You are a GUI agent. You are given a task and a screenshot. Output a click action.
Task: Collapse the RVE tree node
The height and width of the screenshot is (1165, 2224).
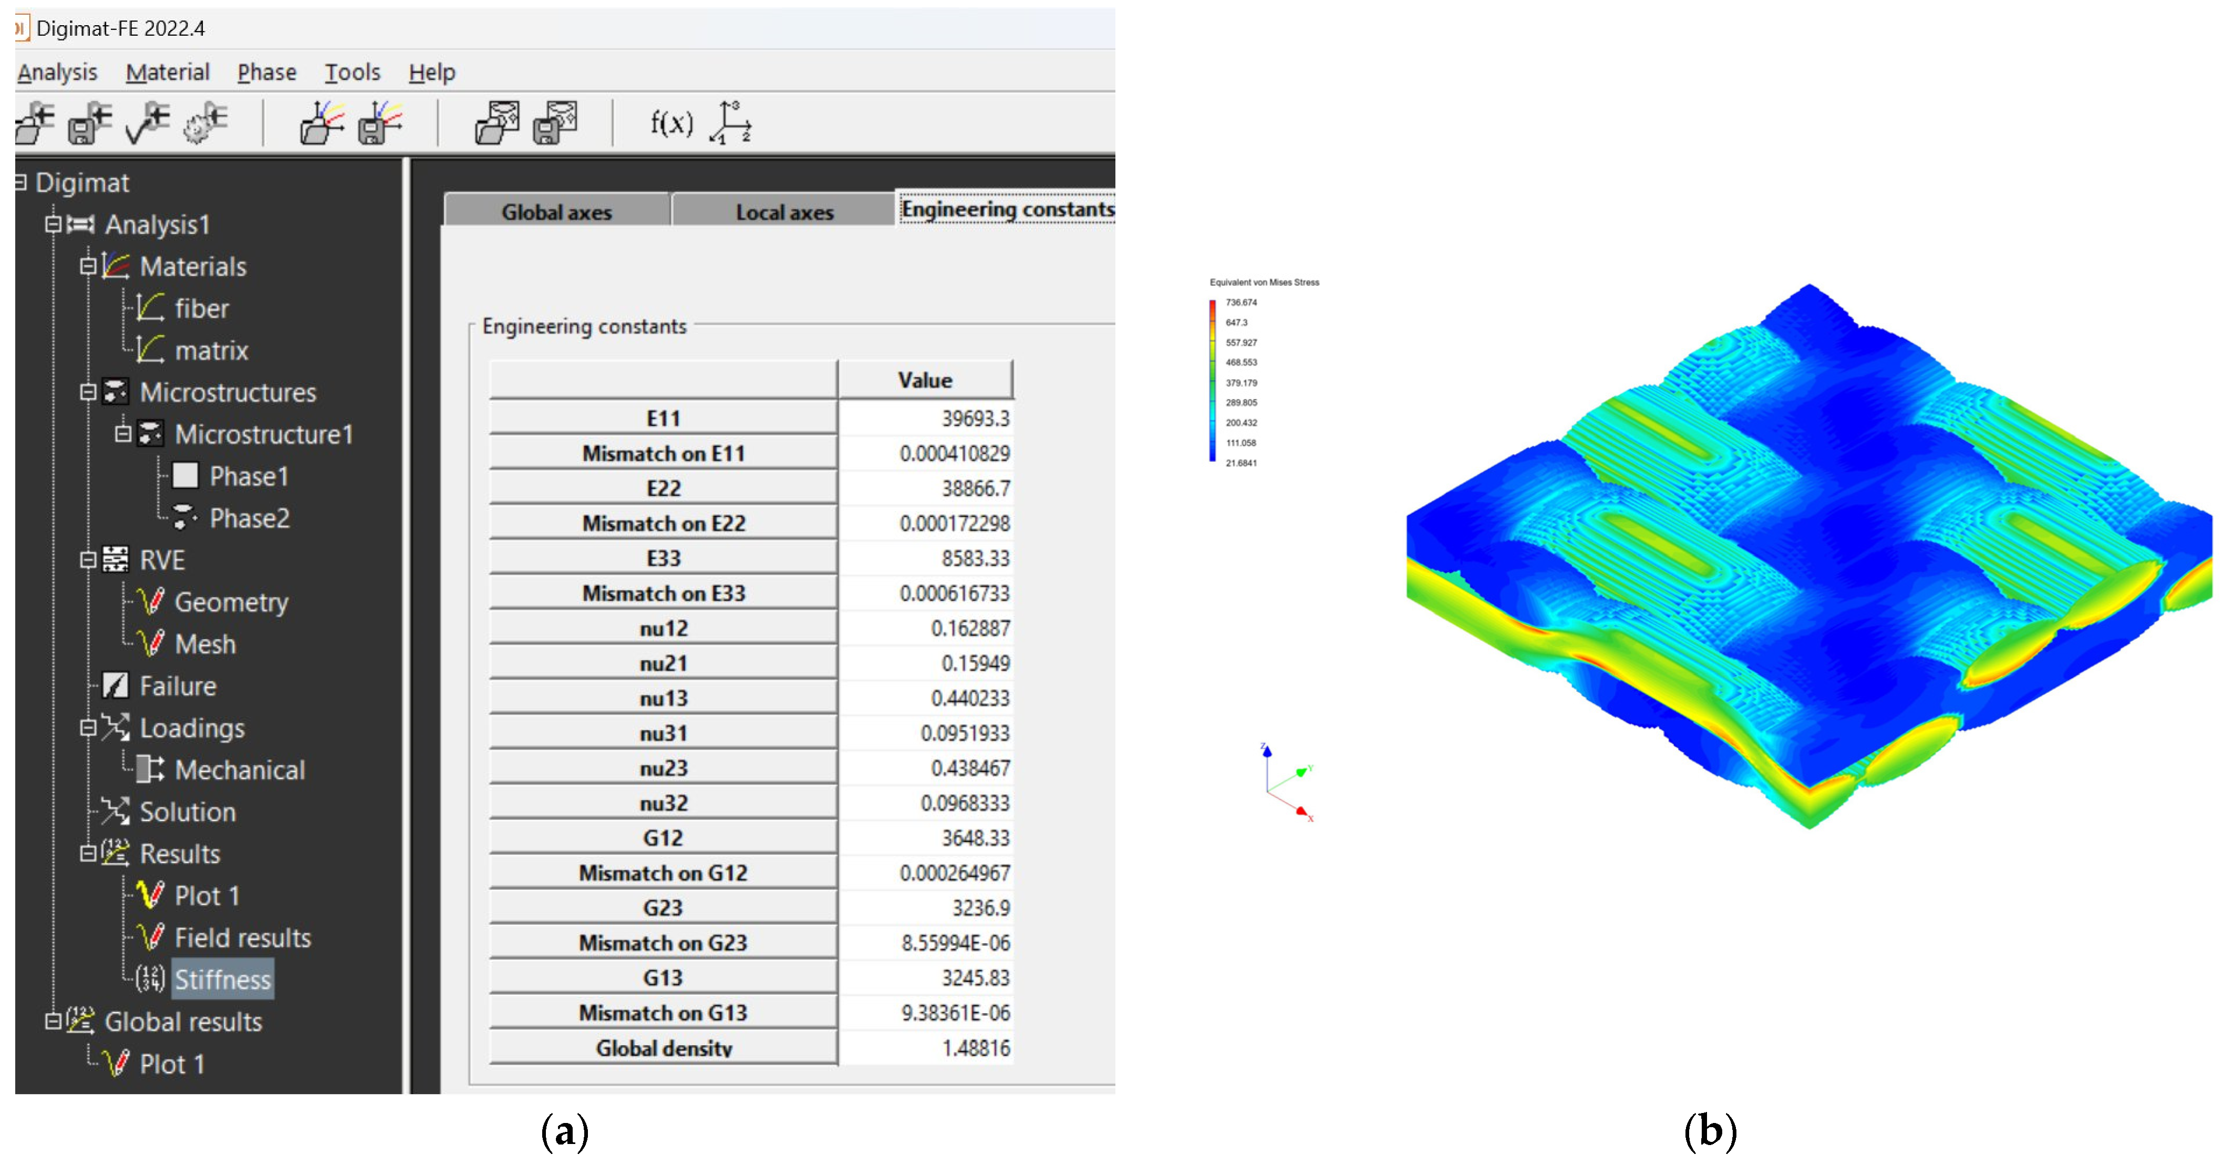(x=87, y=560)
